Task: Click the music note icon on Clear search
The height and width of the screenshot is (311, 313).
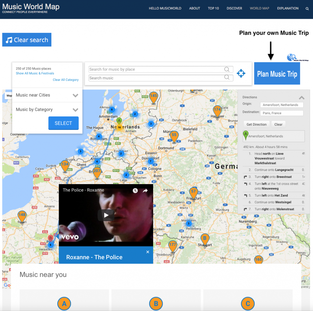Action: [x=9, y=40]
